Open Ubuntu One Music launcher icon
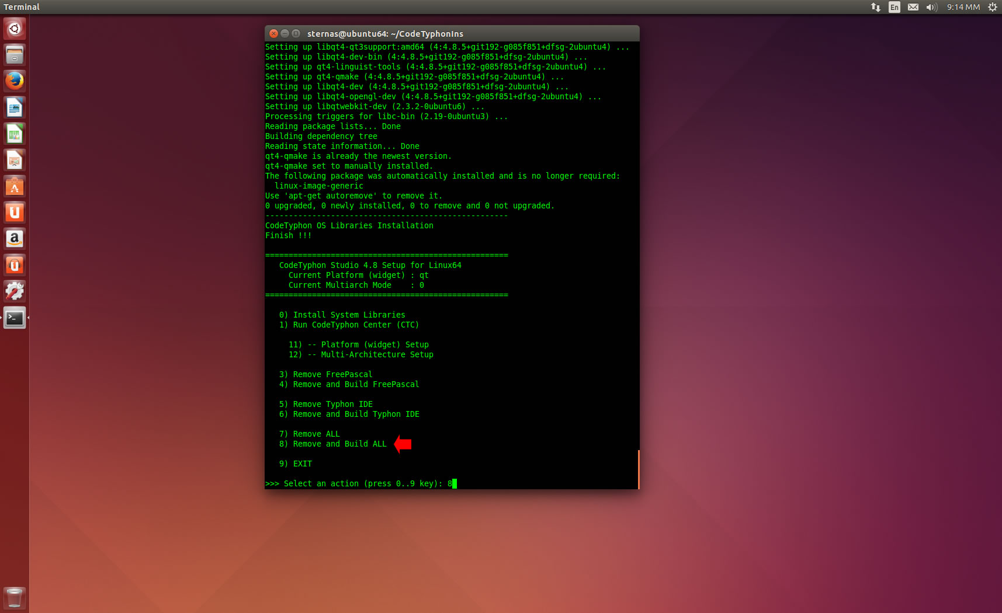The image size is (1002, 613). pos(15,265)
